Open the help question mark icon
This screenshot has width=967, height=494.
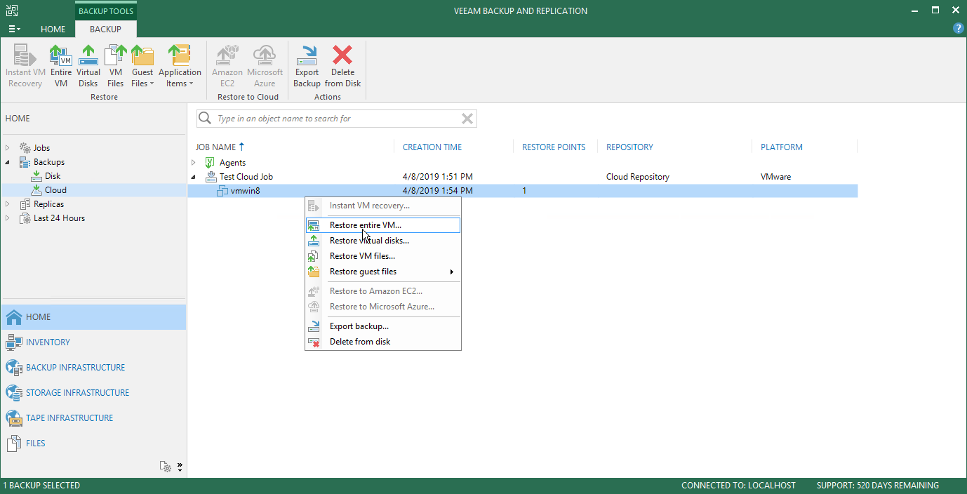958,29
